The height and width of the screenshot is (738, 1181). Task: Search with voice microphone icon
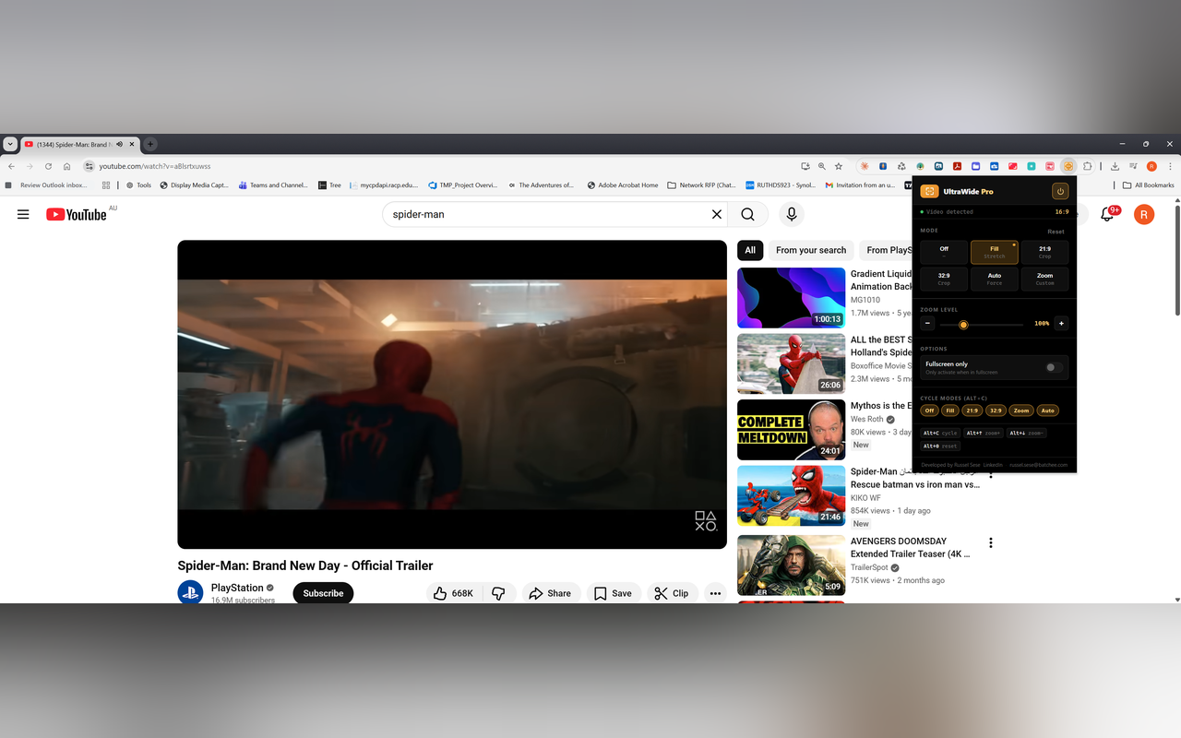coord(791,214)
